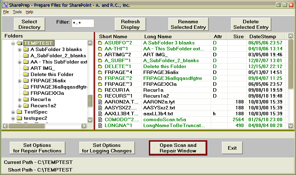
Task: Click the Filter input field
Action: pyautogui.click(x=83, y=23)
